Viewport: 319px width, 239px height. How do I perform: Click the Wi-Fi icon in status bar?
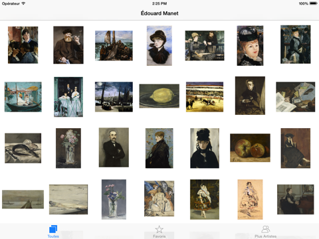coord(23,3)
